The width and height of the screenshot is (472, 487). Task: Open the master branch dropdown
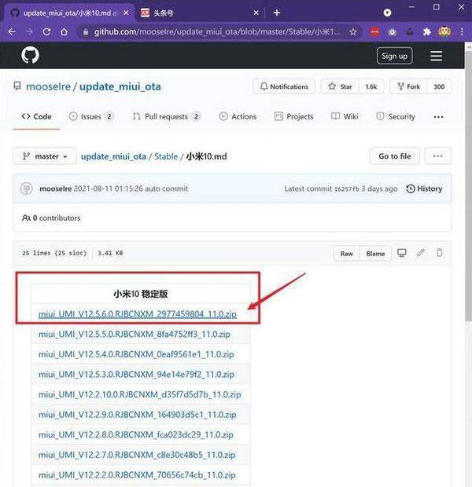[x=45, y=156]
